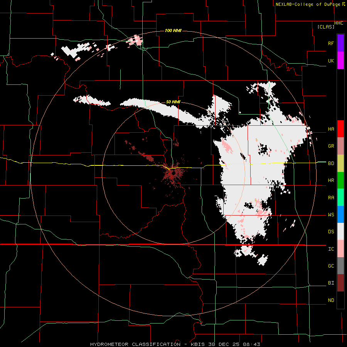Select the BD yellow legend color block
Image resolution: width=347 pixels, height=347 pixels.
click(340, 163)
